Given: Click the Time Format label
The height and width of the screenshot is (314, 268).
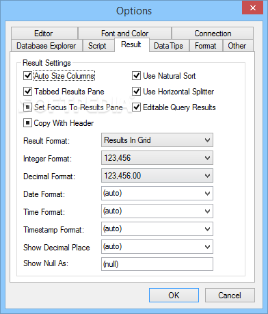Looking at the screenshot, I should (44, 212).
